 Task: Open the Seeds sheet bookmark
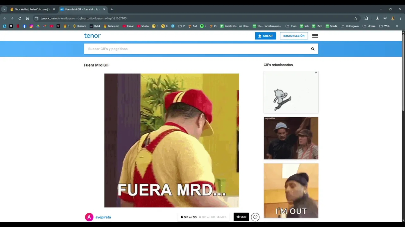pos(331,26)
